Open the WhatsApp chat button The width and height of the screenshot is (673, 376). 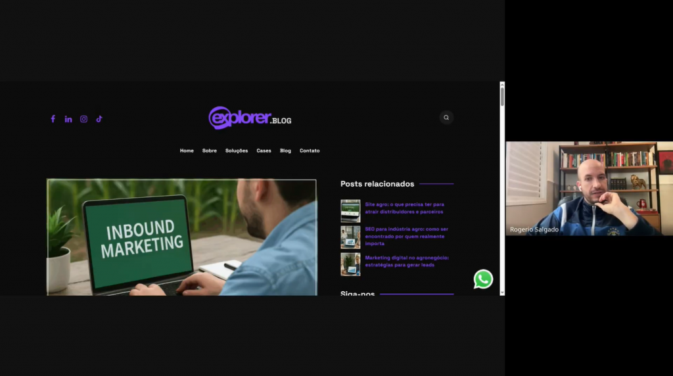(483, 279)
